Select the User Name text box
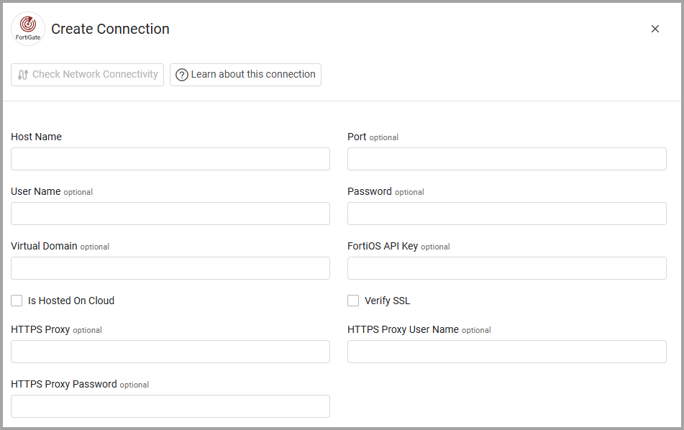Screen dimensions: 684x430 pos(170,214)
